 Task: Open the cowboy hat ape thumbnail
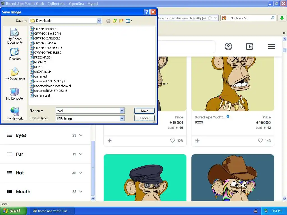[x=233, y=177]
